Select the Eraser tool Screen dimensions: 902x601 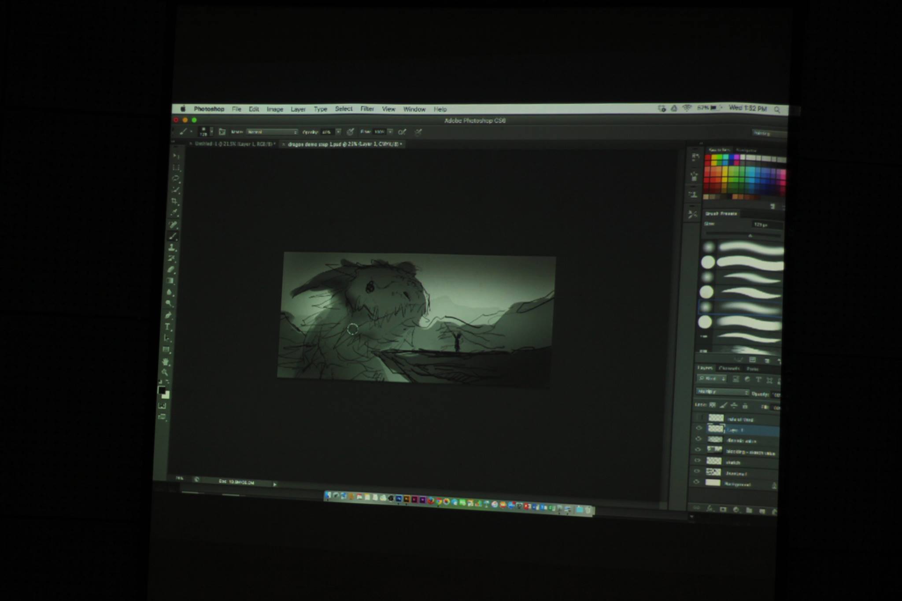click(171, 269)
